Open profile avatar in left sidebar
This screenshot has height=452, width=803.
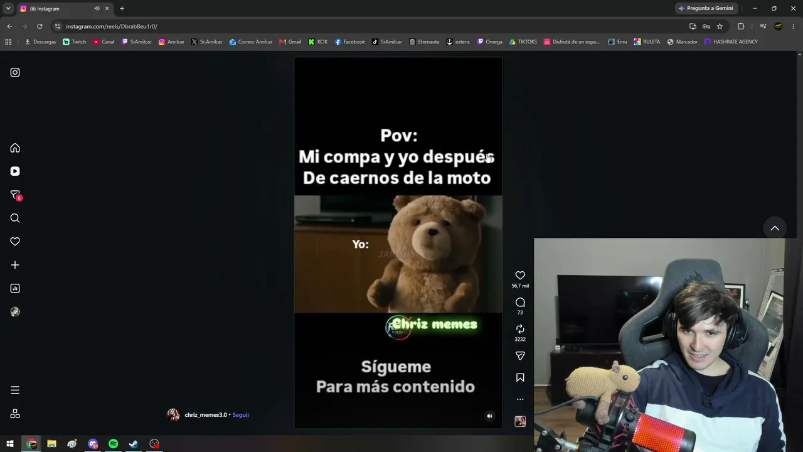point(15,312)
